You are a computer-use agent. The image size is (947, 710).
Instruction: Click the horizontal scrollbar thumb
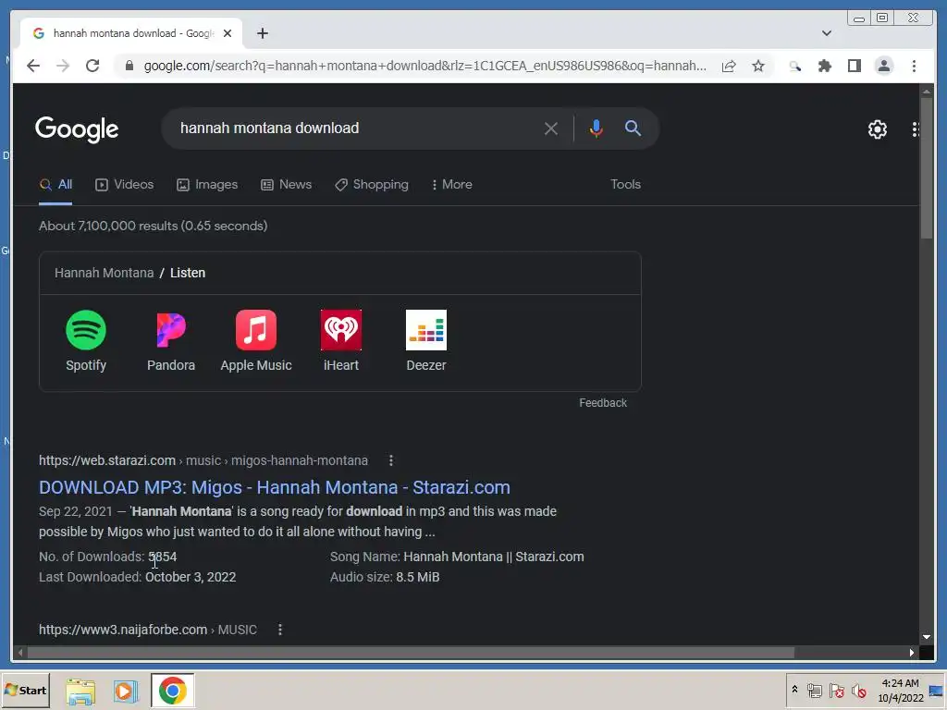pos(412,653)
